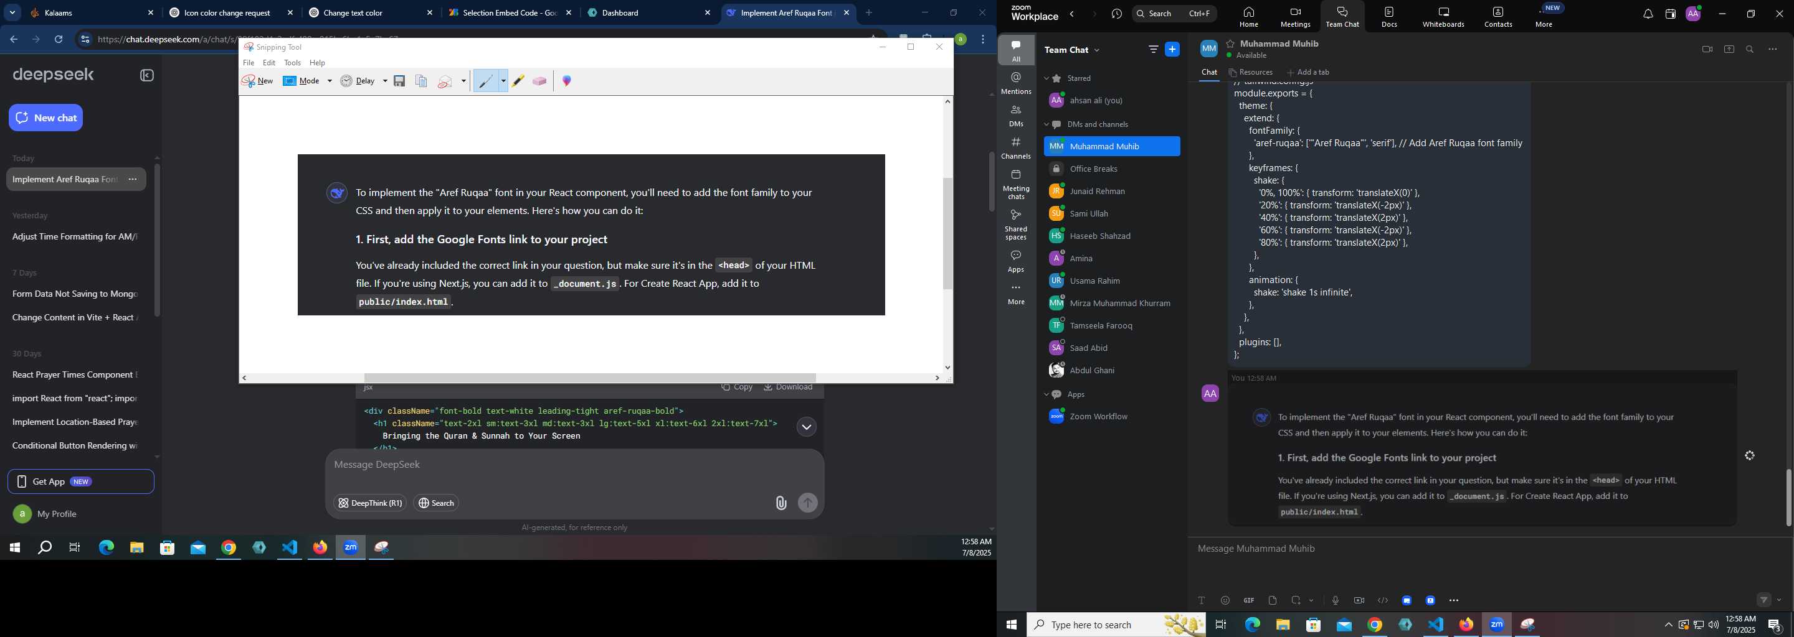
Task: Start a video call with Muhammad Muhib
Action: pos(1707,49)
